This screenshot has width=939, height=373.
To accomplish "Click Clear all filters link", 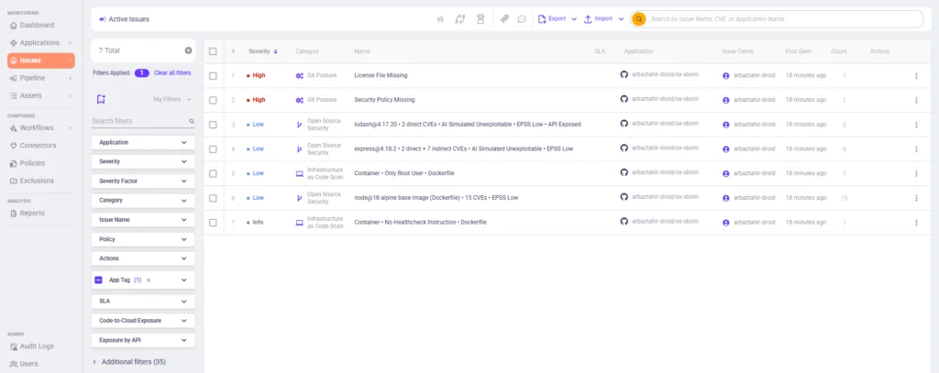I will coord(172,73).
